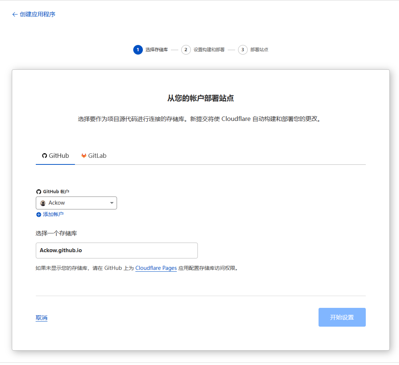Click step label 选择存储库
Viewport: 399px width, 365px height.
156,49
